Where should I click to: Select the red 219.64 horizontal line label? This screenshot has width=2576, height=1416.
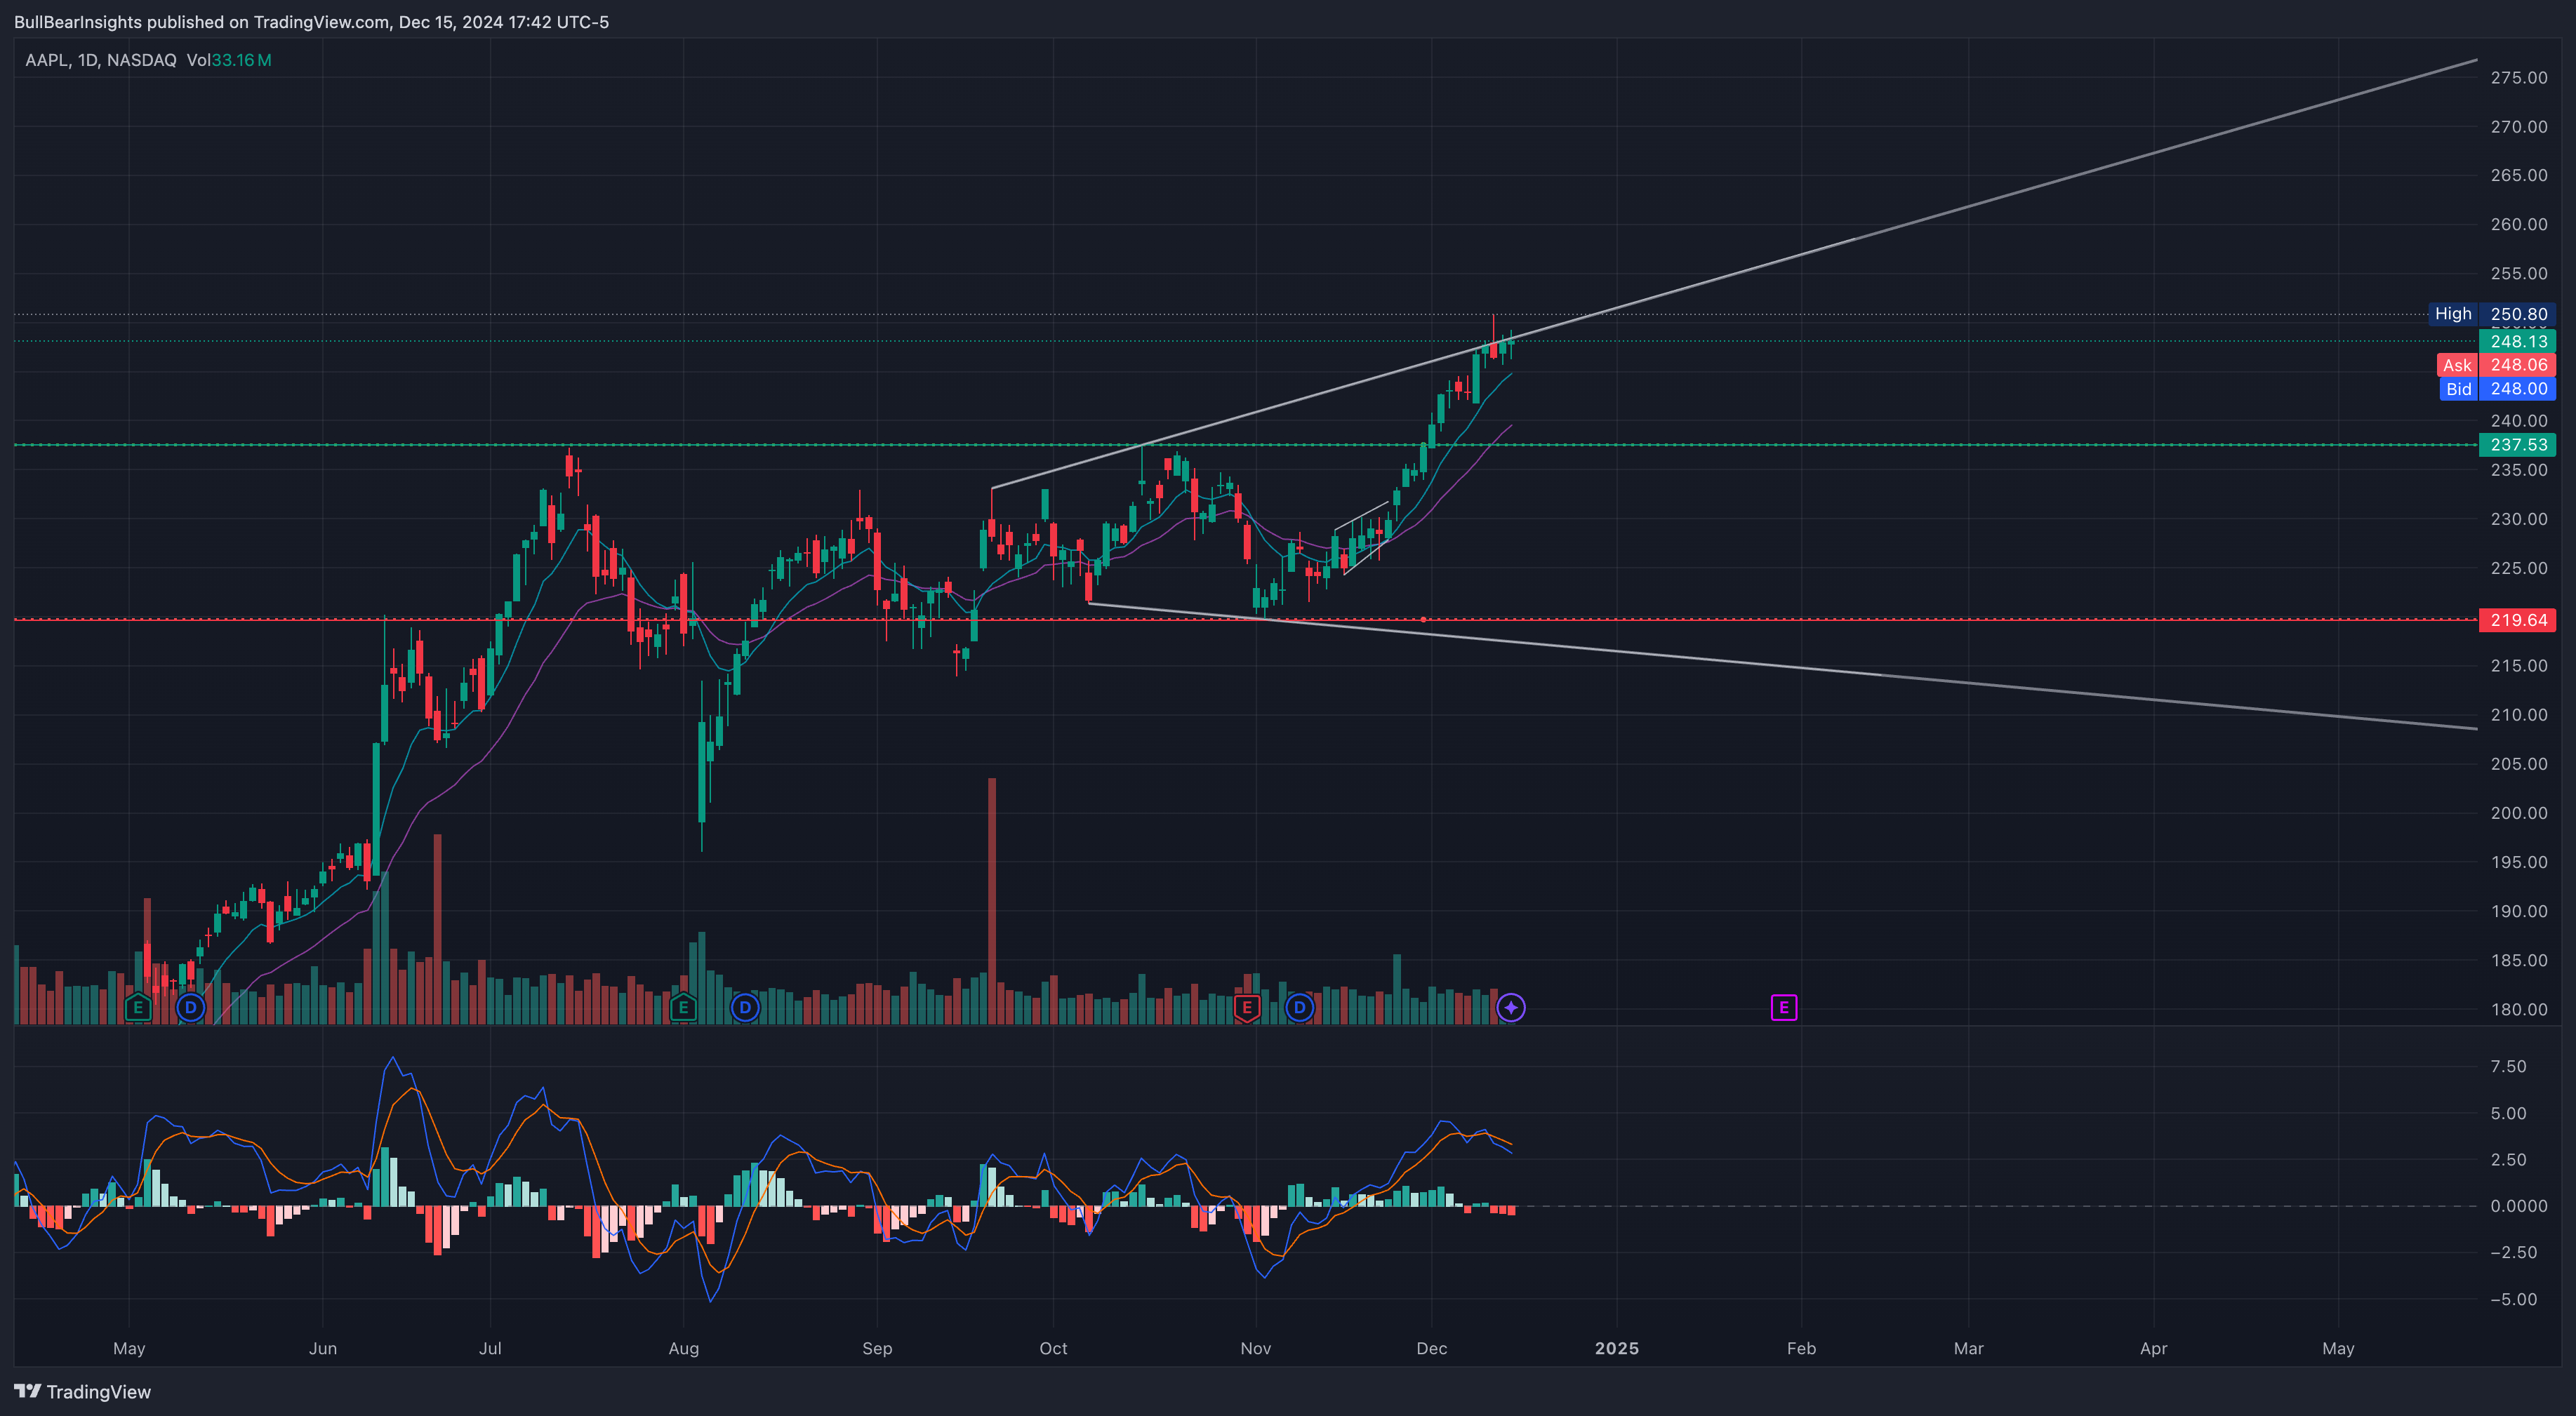tap(2518, 620)
